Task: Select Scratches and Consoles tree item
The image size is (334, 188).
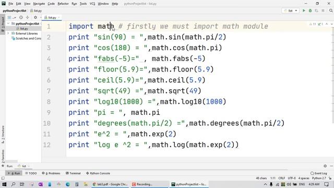Action: coord(27,38)
